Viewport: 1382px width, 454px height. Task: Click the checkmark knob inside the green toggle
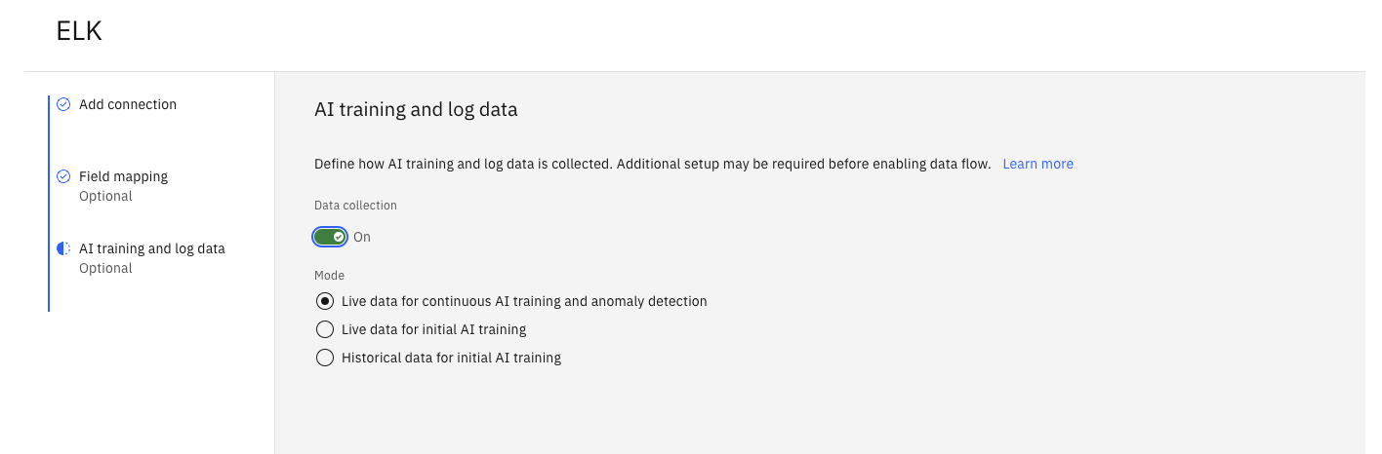click(339, 237)
